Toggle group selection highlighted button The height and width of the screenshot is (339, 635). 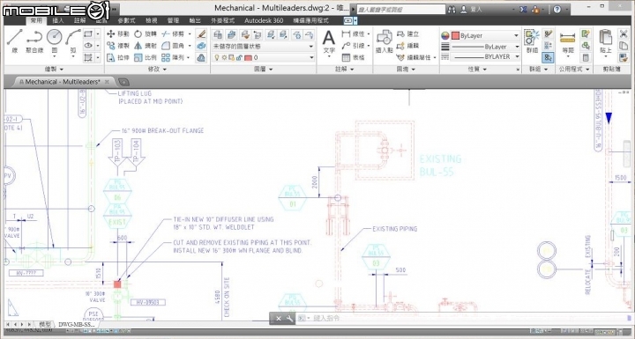[548, 57]
